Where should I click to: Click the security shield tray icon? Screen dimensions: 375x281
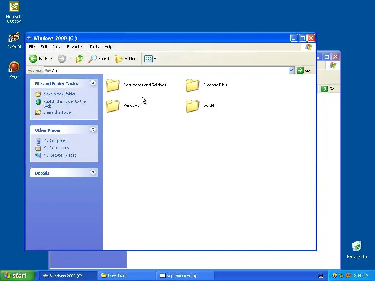coord(334,276)
